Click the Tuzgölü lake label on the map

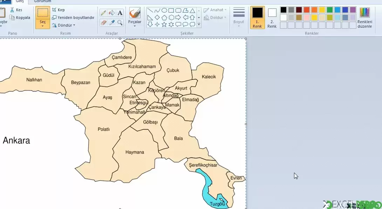(217, 204)
